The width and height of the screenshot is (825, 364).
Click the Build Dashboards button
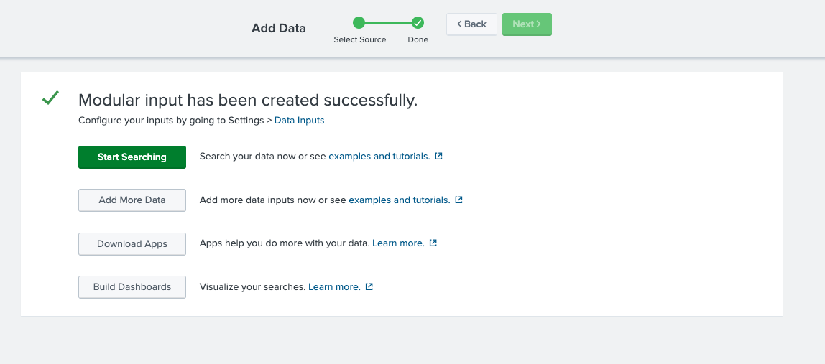pos(132,287)
